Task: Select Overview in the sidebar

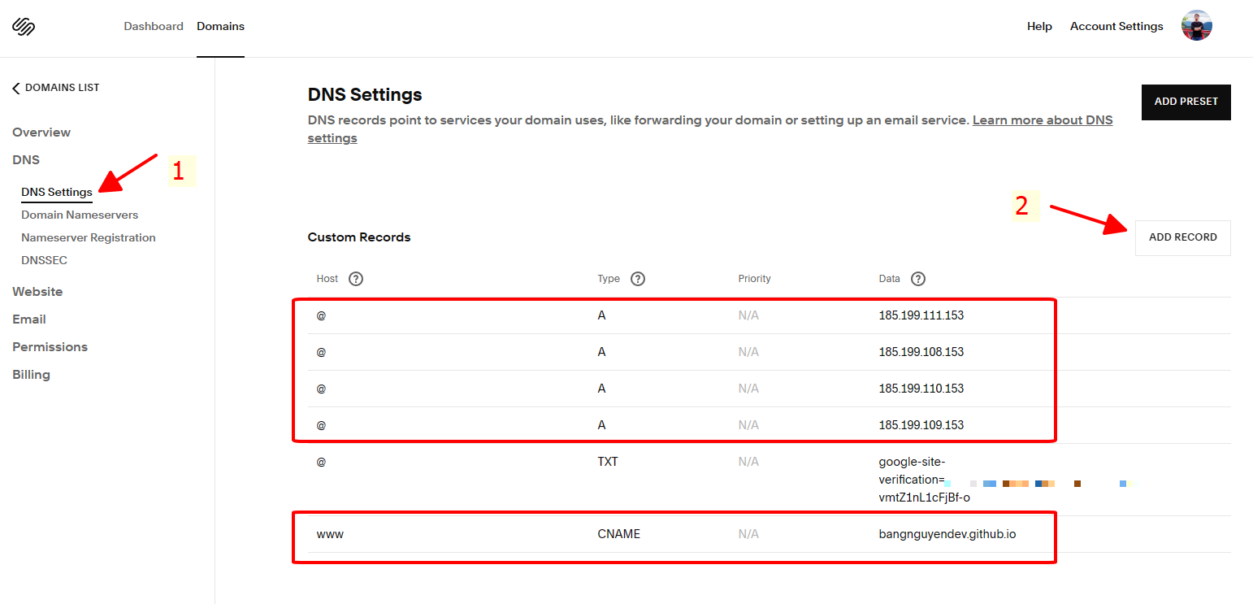Action: click(41, 133)
